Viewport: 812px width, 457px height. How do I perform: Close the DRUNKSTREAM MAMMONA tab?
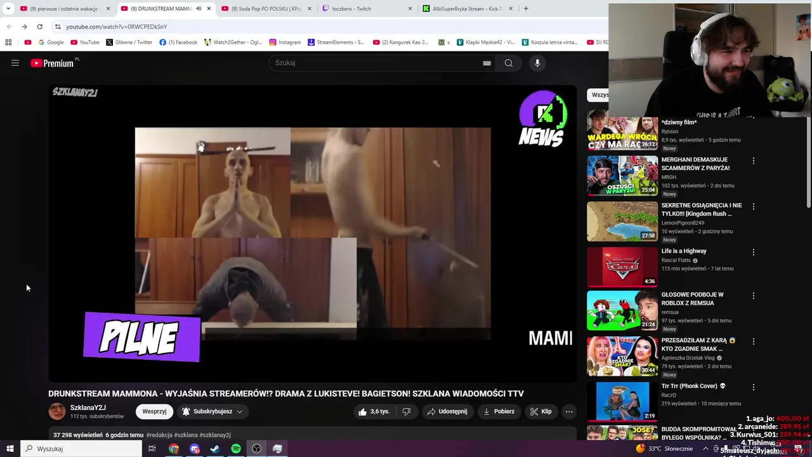[x=209, y=9]
